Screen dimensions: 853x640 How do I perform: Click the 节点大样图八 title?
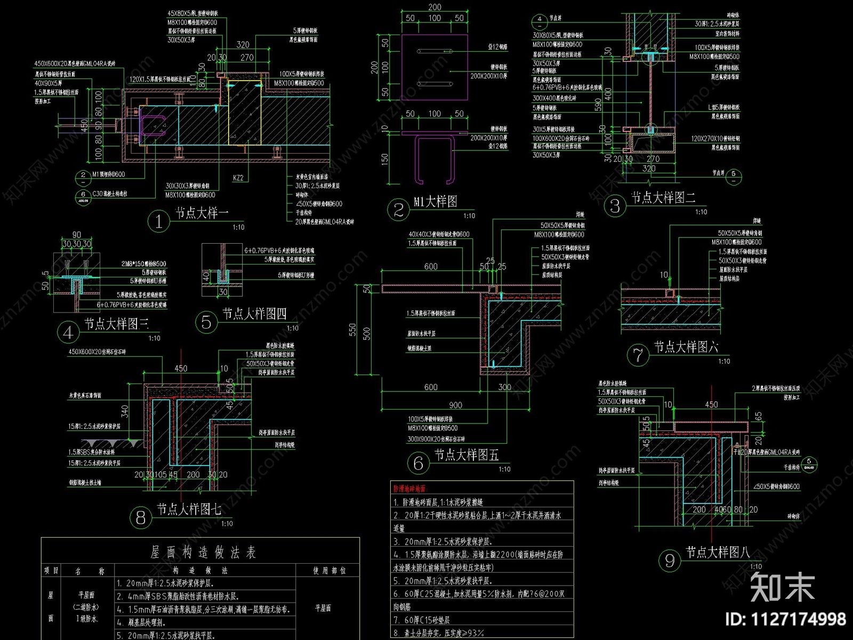tap(718, 552)
